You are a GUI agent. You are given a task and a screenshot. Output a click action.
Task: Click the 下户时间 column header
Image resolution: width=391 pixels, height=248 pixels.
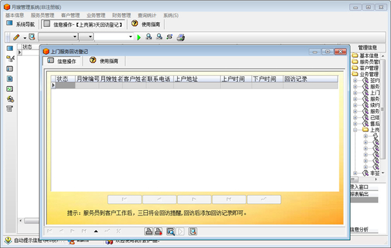coord(267,79)
